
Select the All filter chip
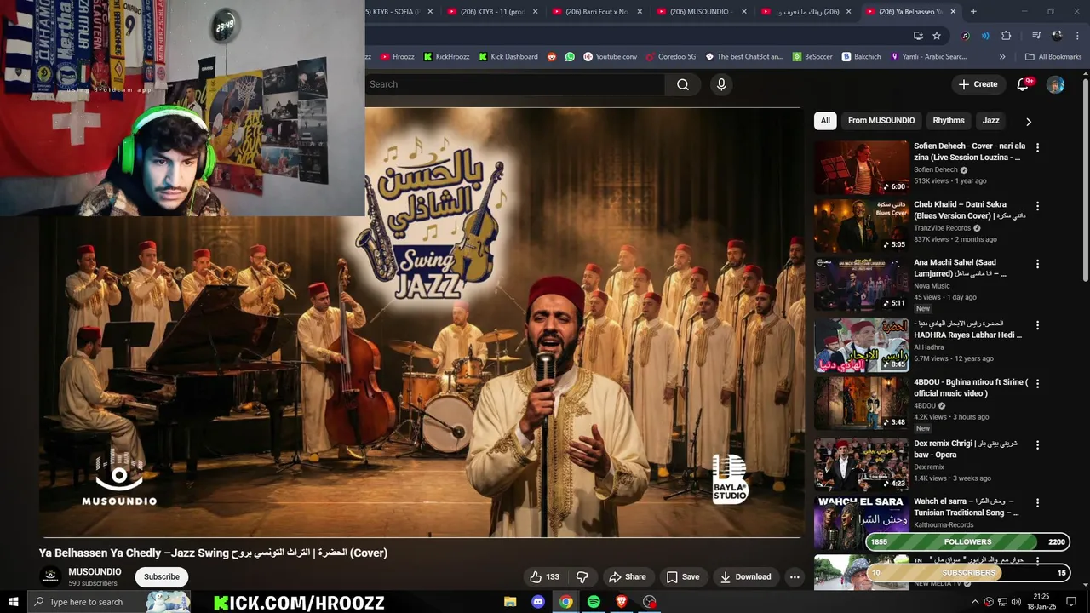click(825, 121)
